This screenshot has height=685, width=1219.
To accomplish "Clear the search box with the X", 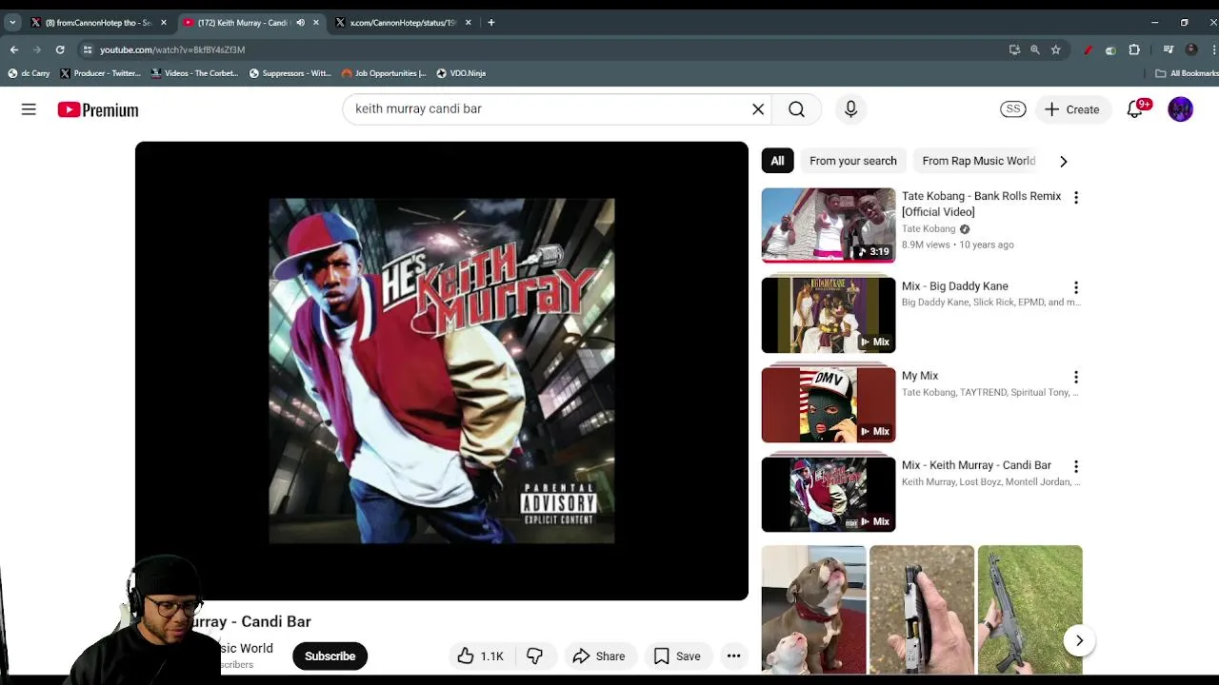I will coord(758,109).
